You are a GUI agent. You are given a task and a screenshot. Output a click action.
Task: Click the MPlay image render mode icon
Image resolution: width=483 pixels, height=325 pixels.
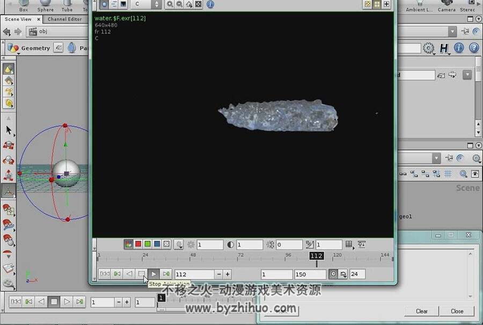[105, 4]
